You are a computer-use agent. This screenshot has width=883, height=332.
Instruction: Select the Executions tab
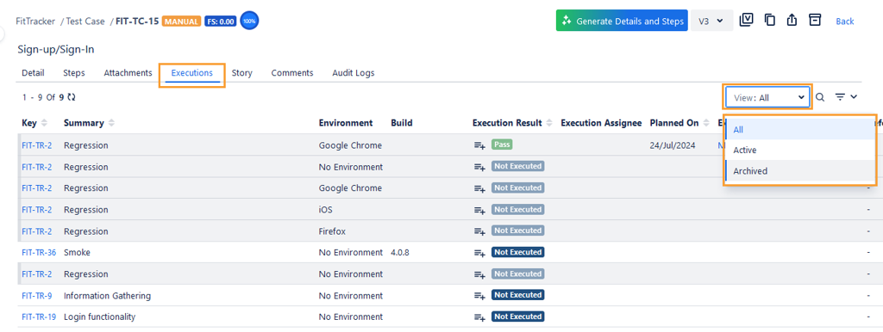192,73
